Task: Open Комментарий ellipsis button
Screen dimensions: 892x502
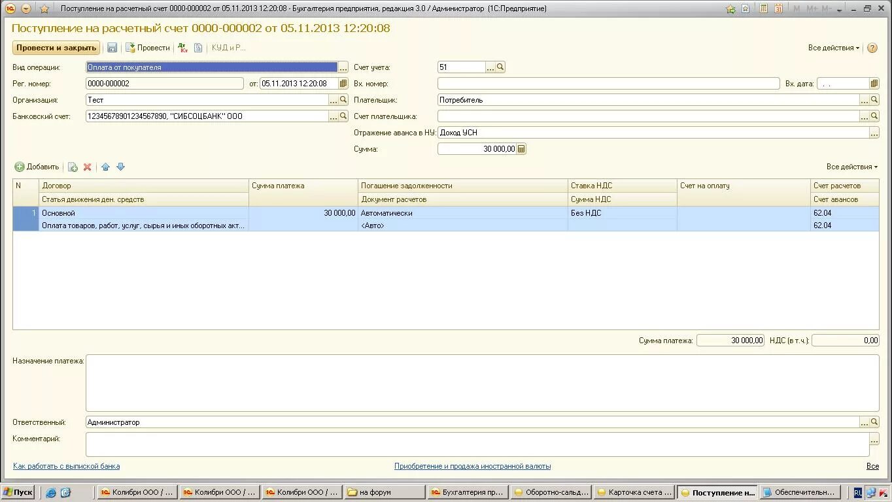Action: pos(874,439)
